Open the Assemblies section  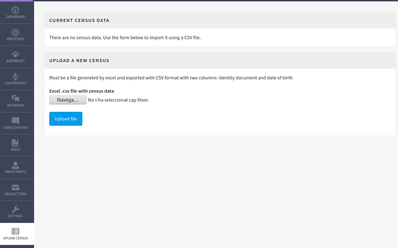click(15, 57)
